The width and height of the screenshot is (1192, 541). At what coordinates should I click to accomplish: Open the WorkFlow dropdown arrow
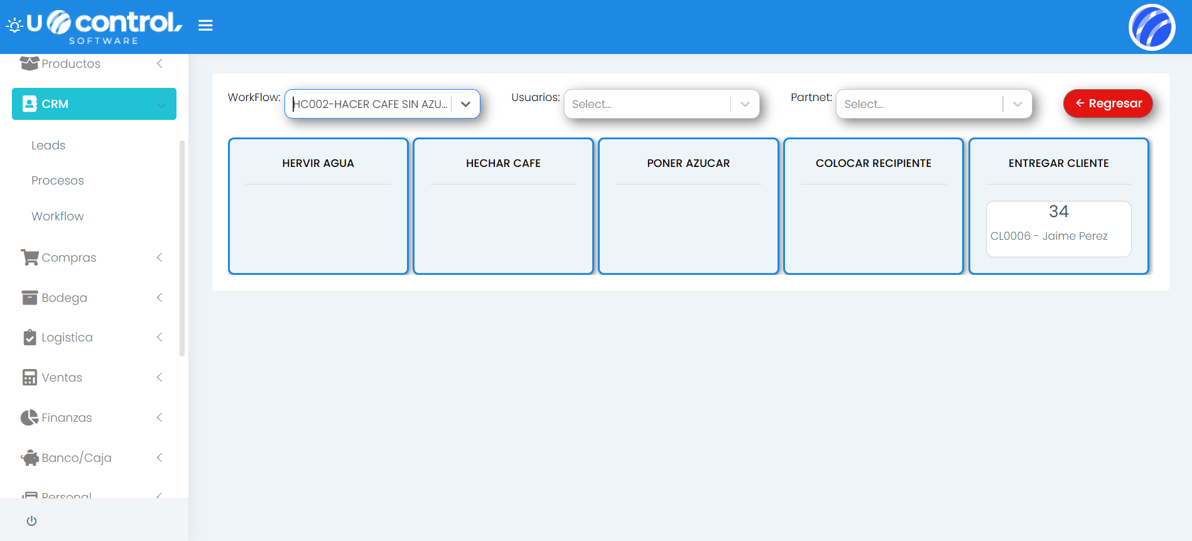pyautogui.click(x=465, y=104)
